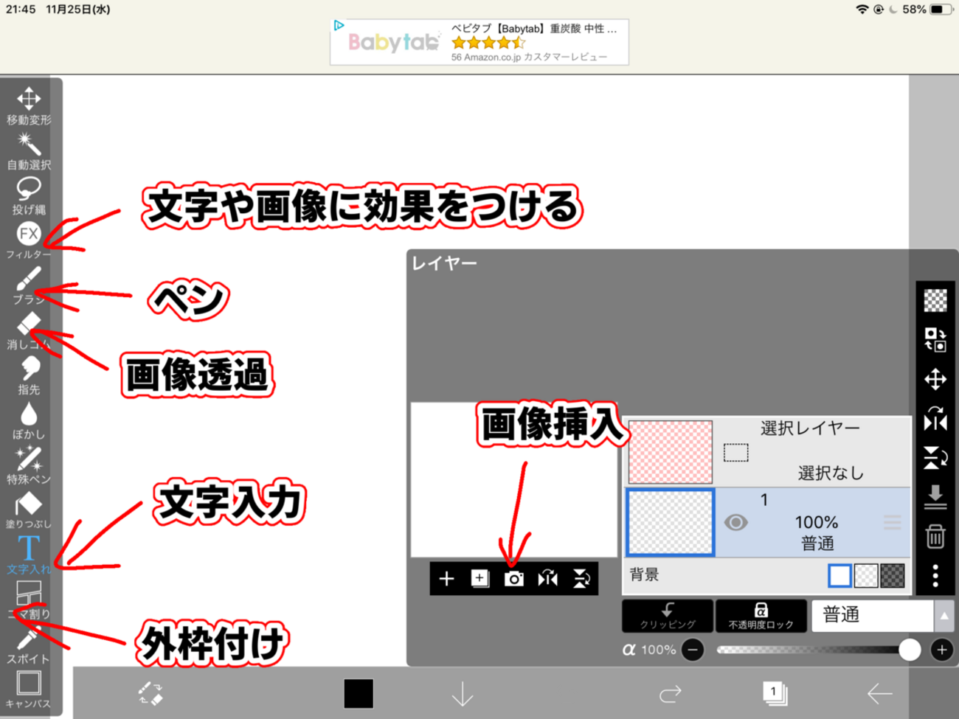The image size is (959, 719).
Task: Pick the 投げ縄 lasso tool
Action: pos(29,196)
